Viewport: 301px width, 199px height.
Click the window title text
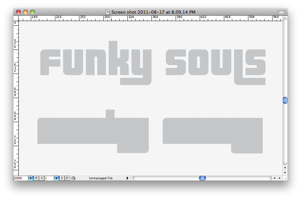coord(154,12)
